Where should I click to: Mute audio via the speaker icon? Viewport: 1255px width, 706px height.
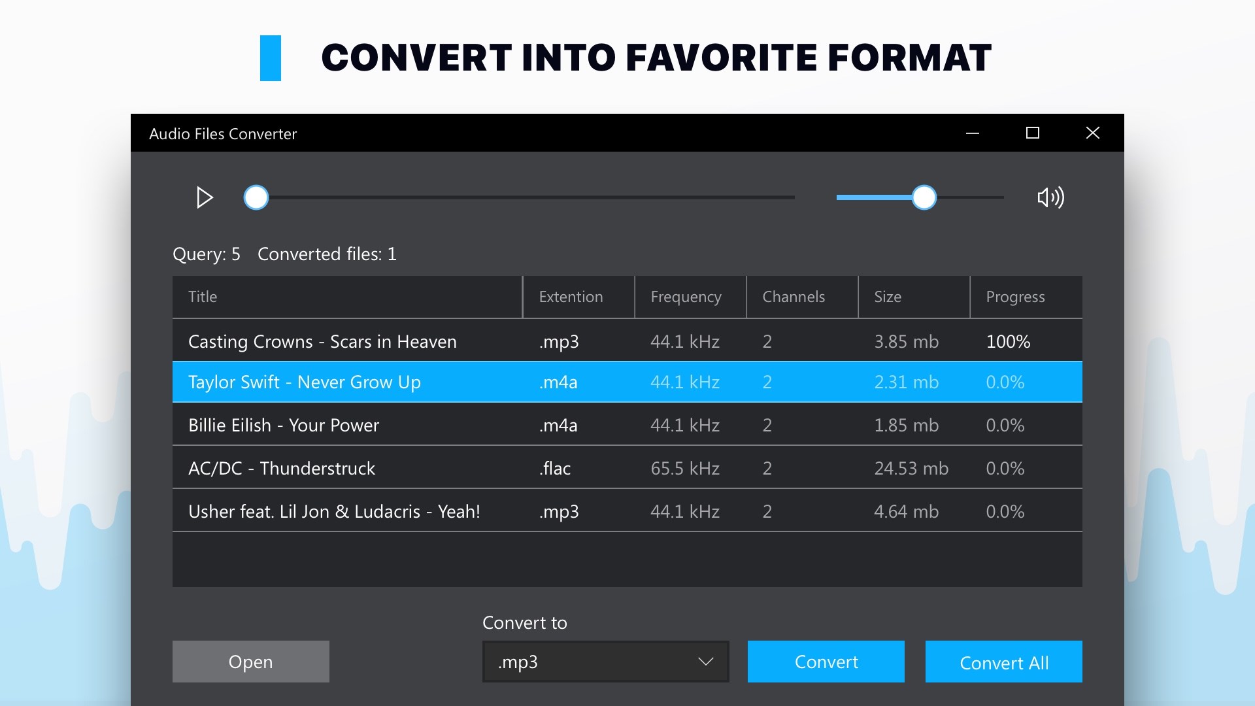pyautogui.click(x=1050, y=197)
